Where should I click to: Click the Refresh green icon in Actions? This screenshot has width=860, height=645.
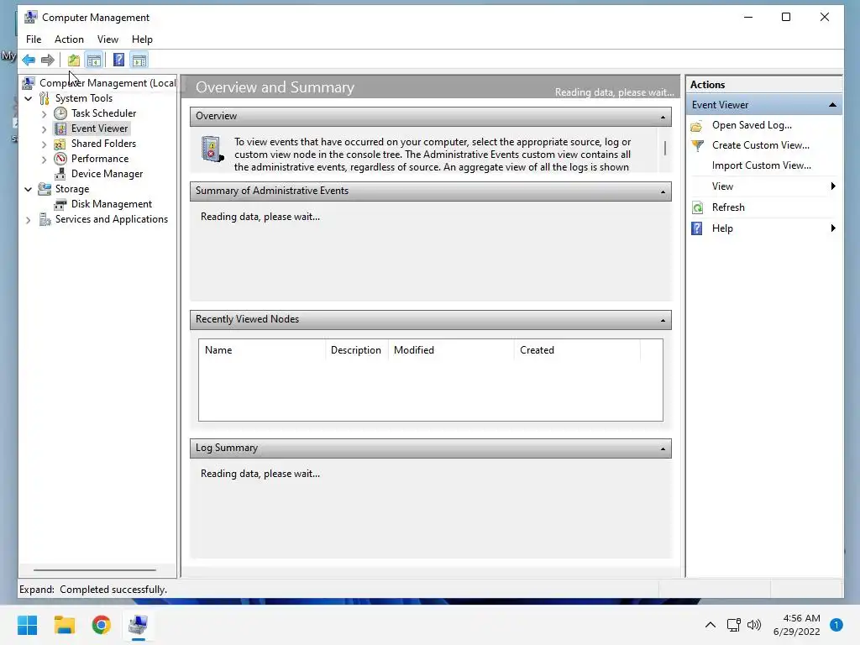click(x=697, y=208)
